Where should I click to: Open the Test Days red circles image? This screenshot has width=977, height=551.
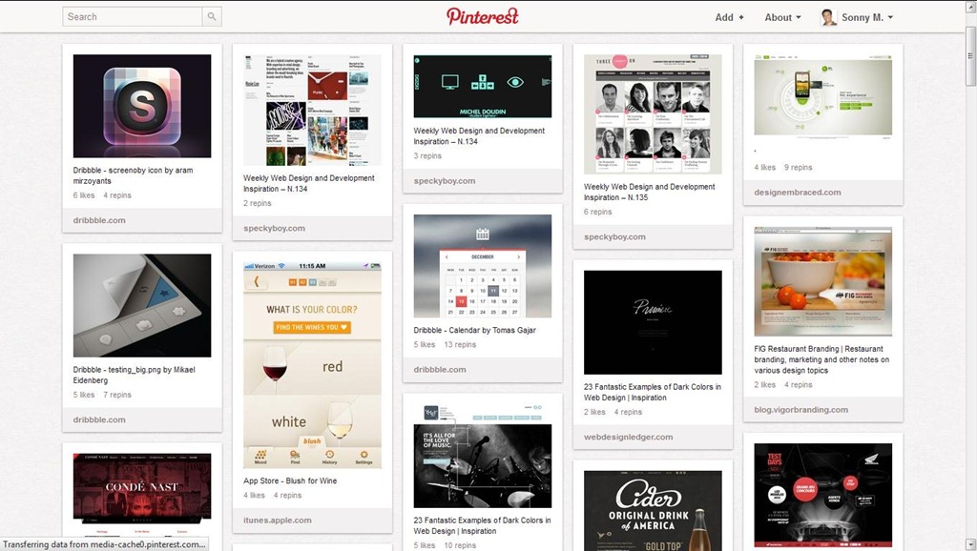coord(823,495)
